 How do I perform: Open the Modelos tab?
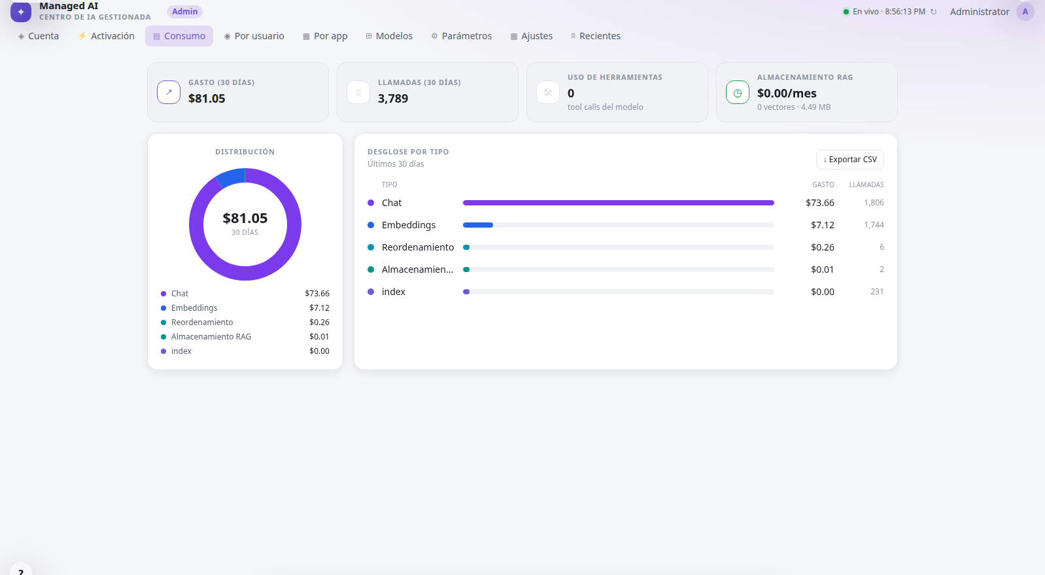(389, 36)
